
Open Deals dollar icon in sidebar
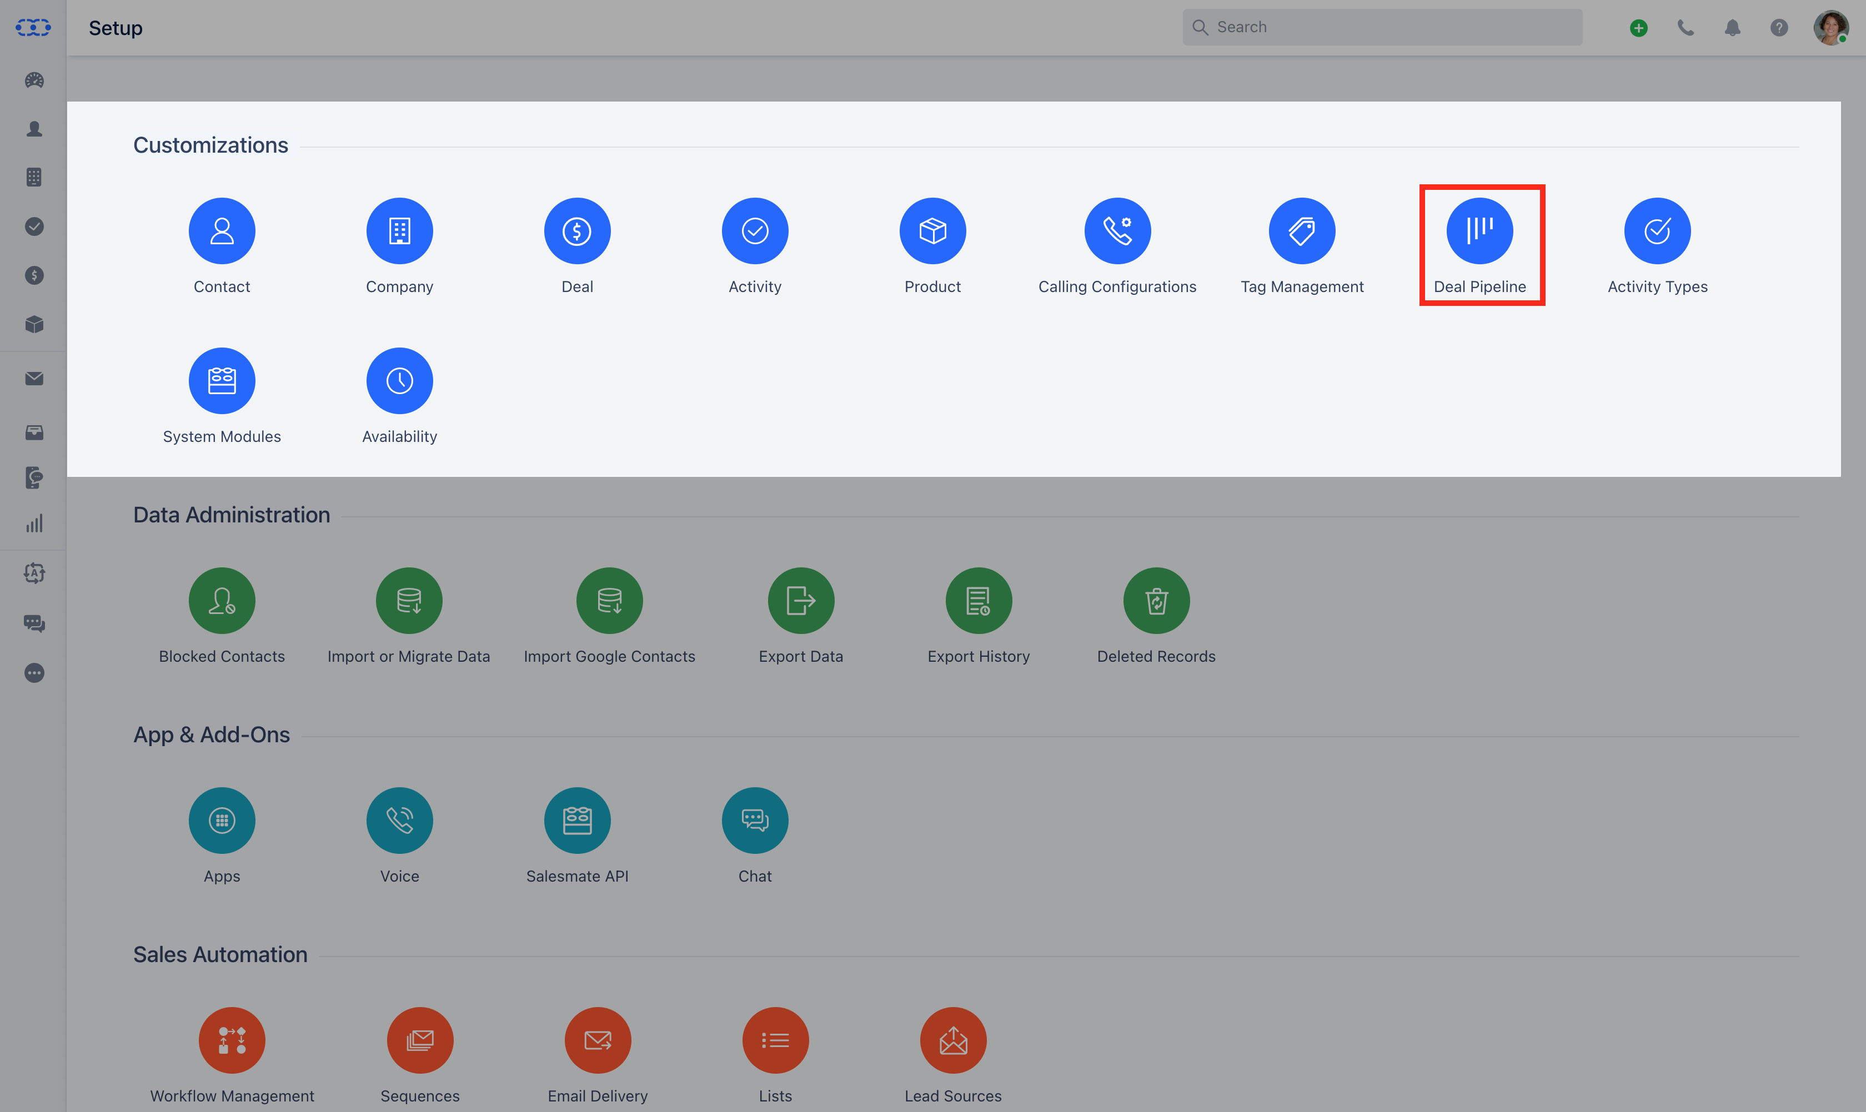34,275
